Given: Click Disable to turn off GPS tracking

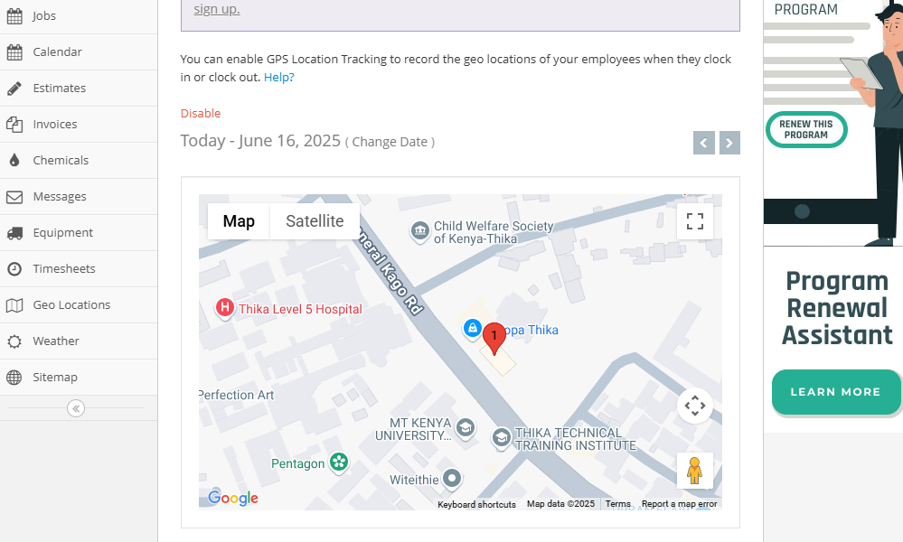Looking at the screenshot, I should pyautogui.click(x=201, y=113).
